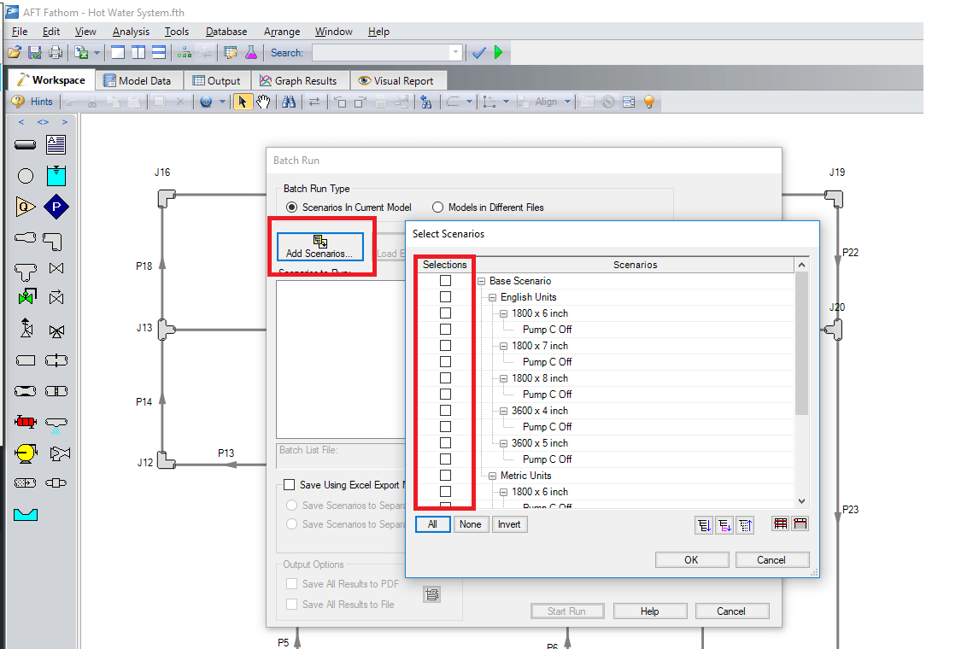Collapse the Base Scenario tree node
This screenshot has height=649, width=979.
481,282
